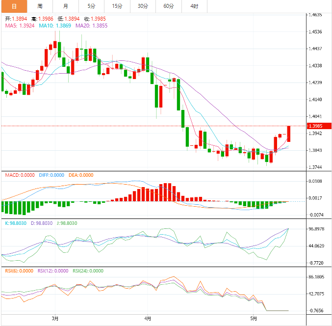
Task: Click the red 1.3985 current price label
Action: 319,126
